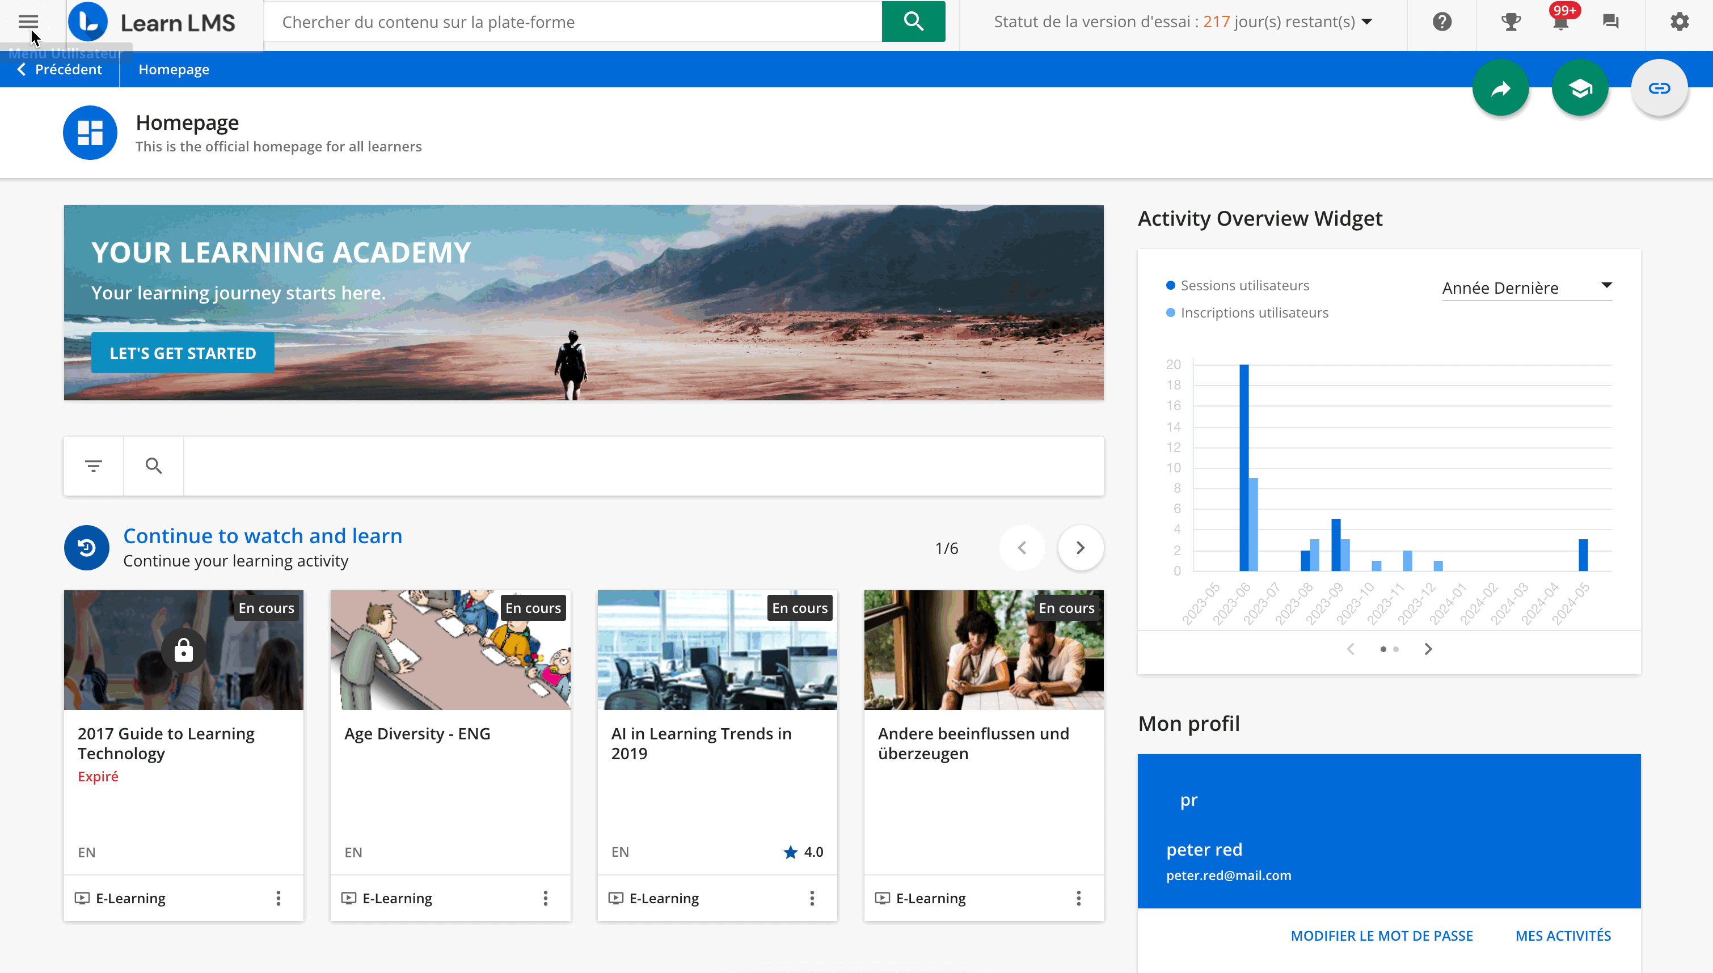Click the magnifier icon in filter bar

(154, 466)
